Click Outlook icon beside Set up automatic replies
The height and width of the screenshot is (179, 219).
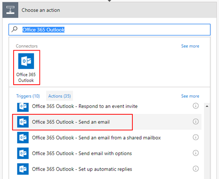[x=23, y=169]
